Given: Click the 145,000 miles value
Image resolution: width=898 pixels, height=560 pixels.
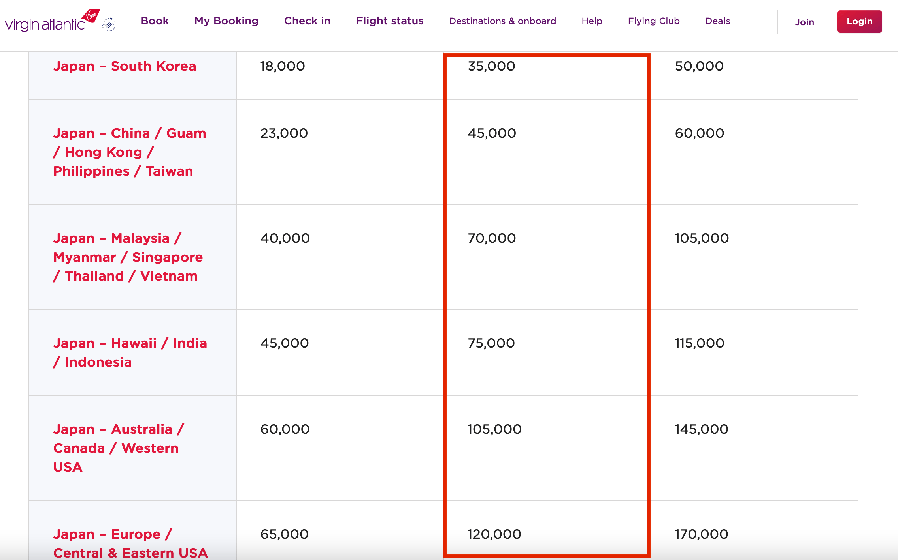Looking at the screenshot, I should click(x=702, y=429).
